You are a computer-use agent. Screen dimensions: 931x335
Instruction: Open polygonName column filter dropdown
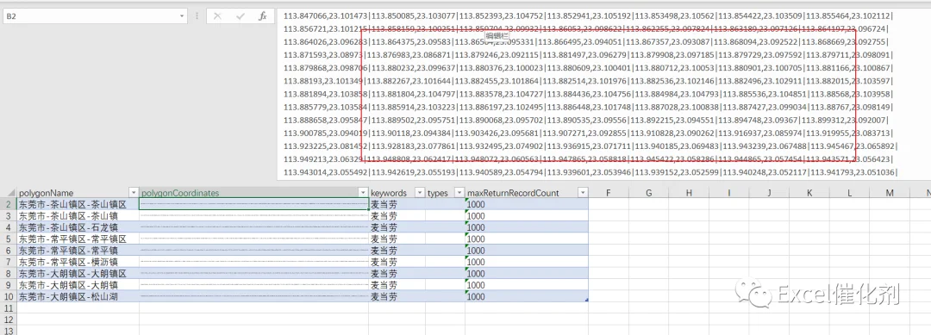pos(133,193)
